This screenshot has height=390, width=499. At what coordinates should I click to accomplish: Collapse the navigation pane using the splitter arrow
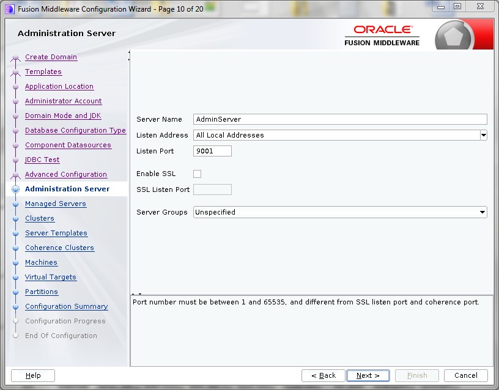click(x=129, y=52)
